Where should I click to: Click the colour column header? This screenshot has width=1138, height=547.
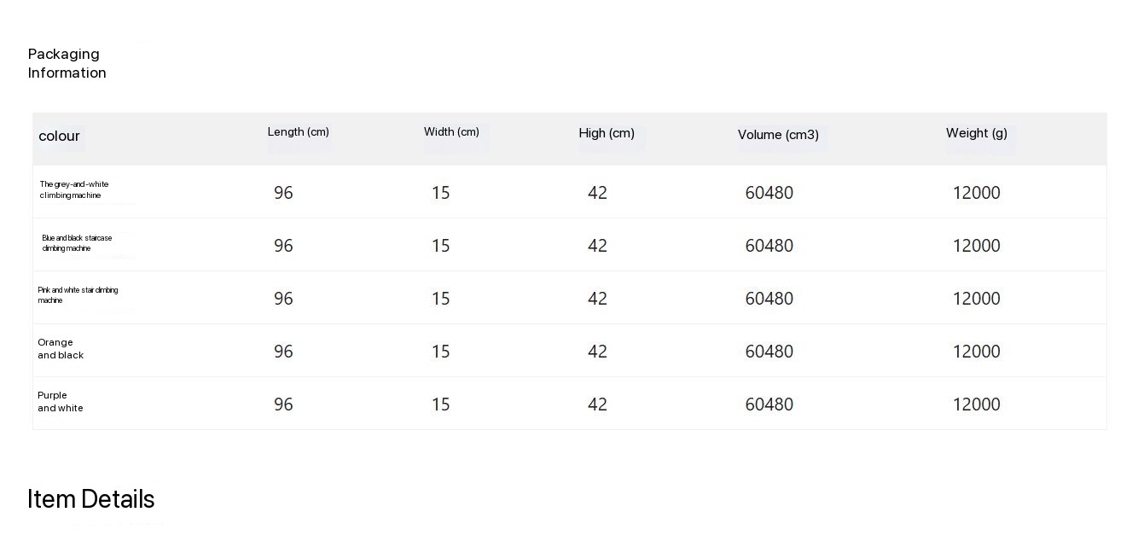tap(59, 136)
